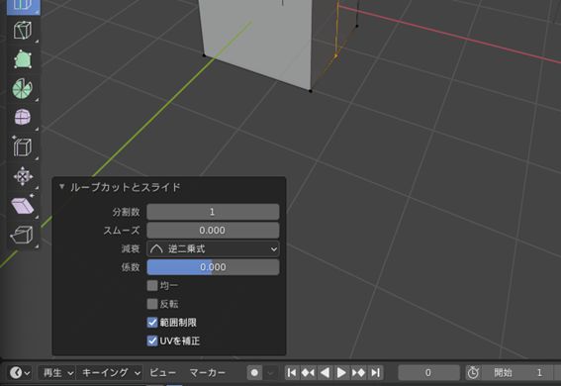Jump to the last frame button
This screenshot has width=561, height=386.
(x=375, y=373)
